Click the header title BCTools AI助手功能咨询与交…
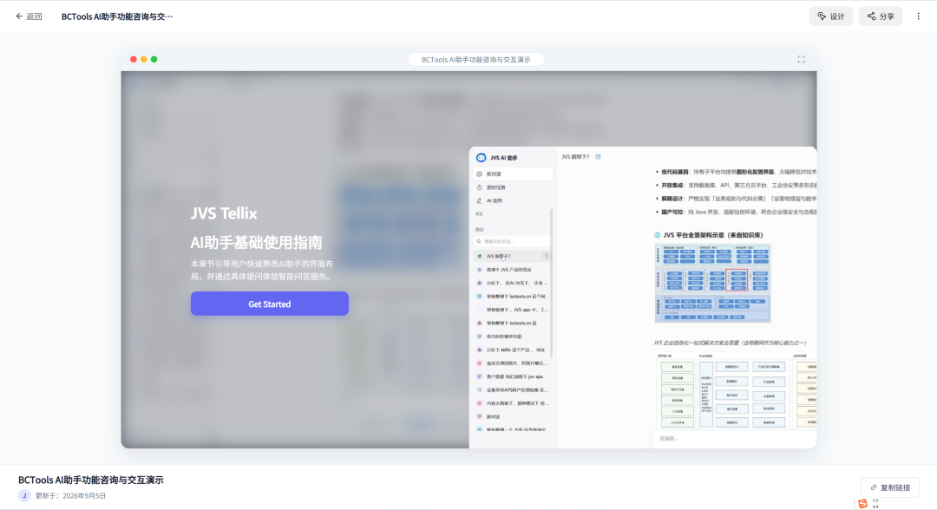Viewport: 937px width, 510px height. [117, 16]
